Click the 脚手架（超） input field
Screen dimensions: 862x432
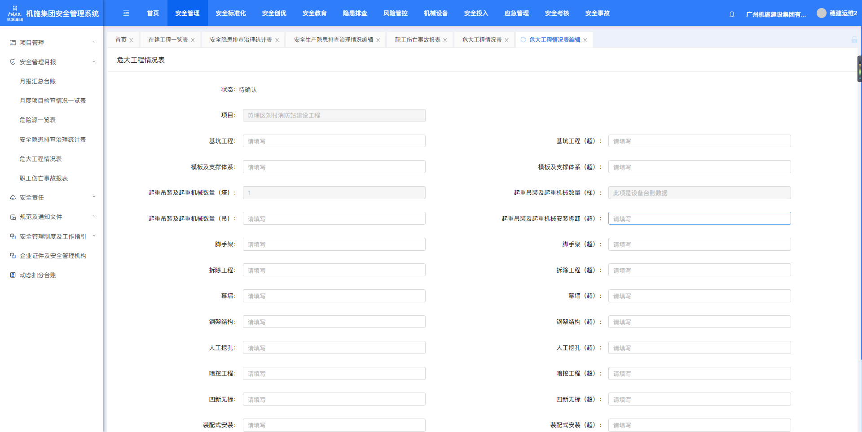click(x=699, y=244)
